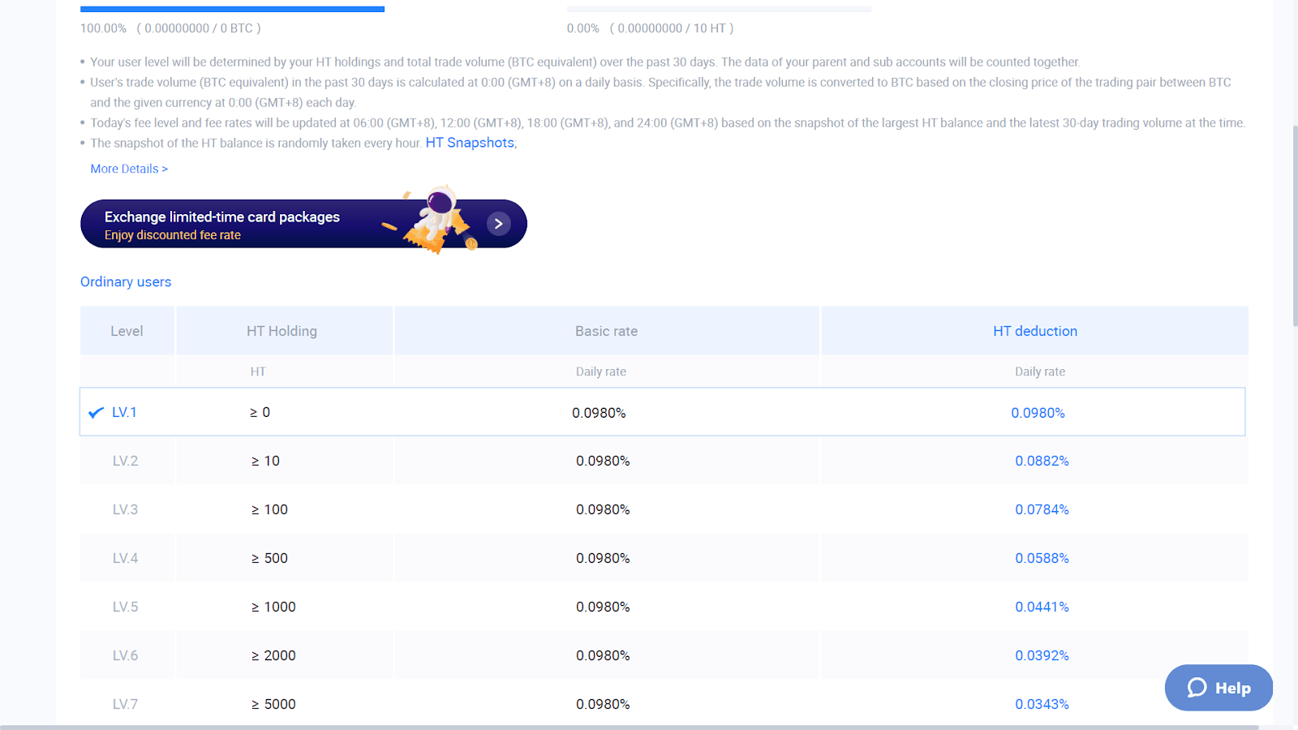1298x730 pixels.
Task: Click the 0.00% HT progress percentage
Action: tap(583, 28)
